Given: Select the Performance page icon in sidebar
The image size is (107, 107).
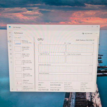Looking at the screenshot, I should tap(10, 41).
